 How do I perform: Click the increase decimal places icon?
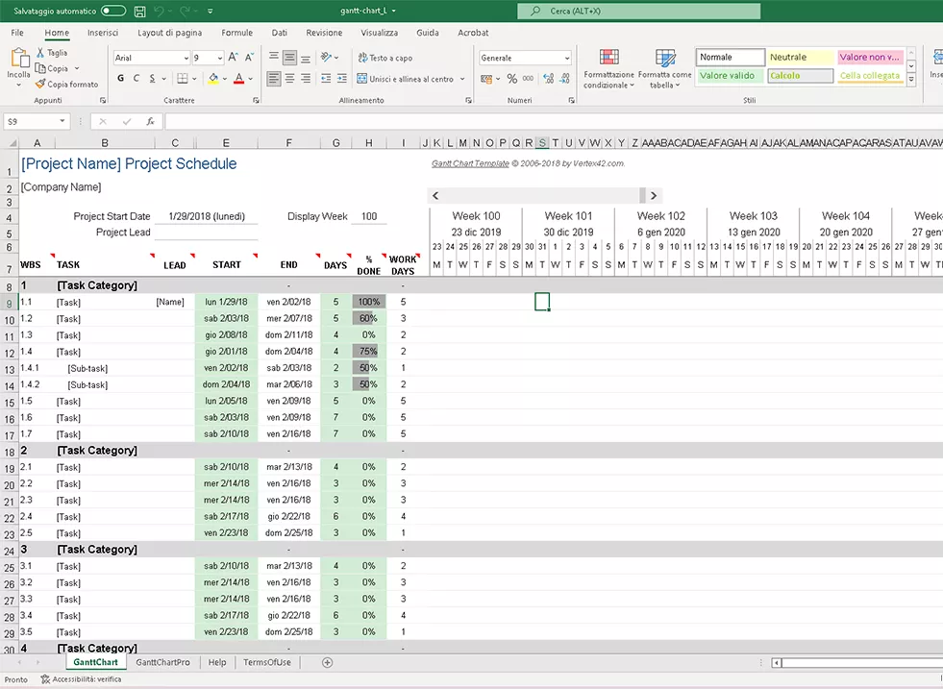(x=549, y=79)
